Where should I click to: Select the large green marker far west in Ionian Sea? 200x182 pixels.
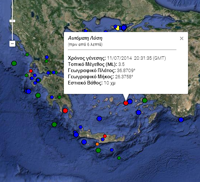click(14, 63)
